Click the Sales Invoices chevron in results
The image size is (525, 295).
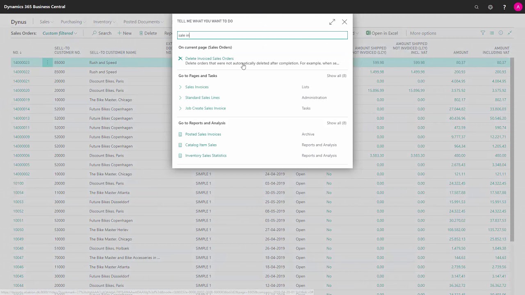pos(180,87)
